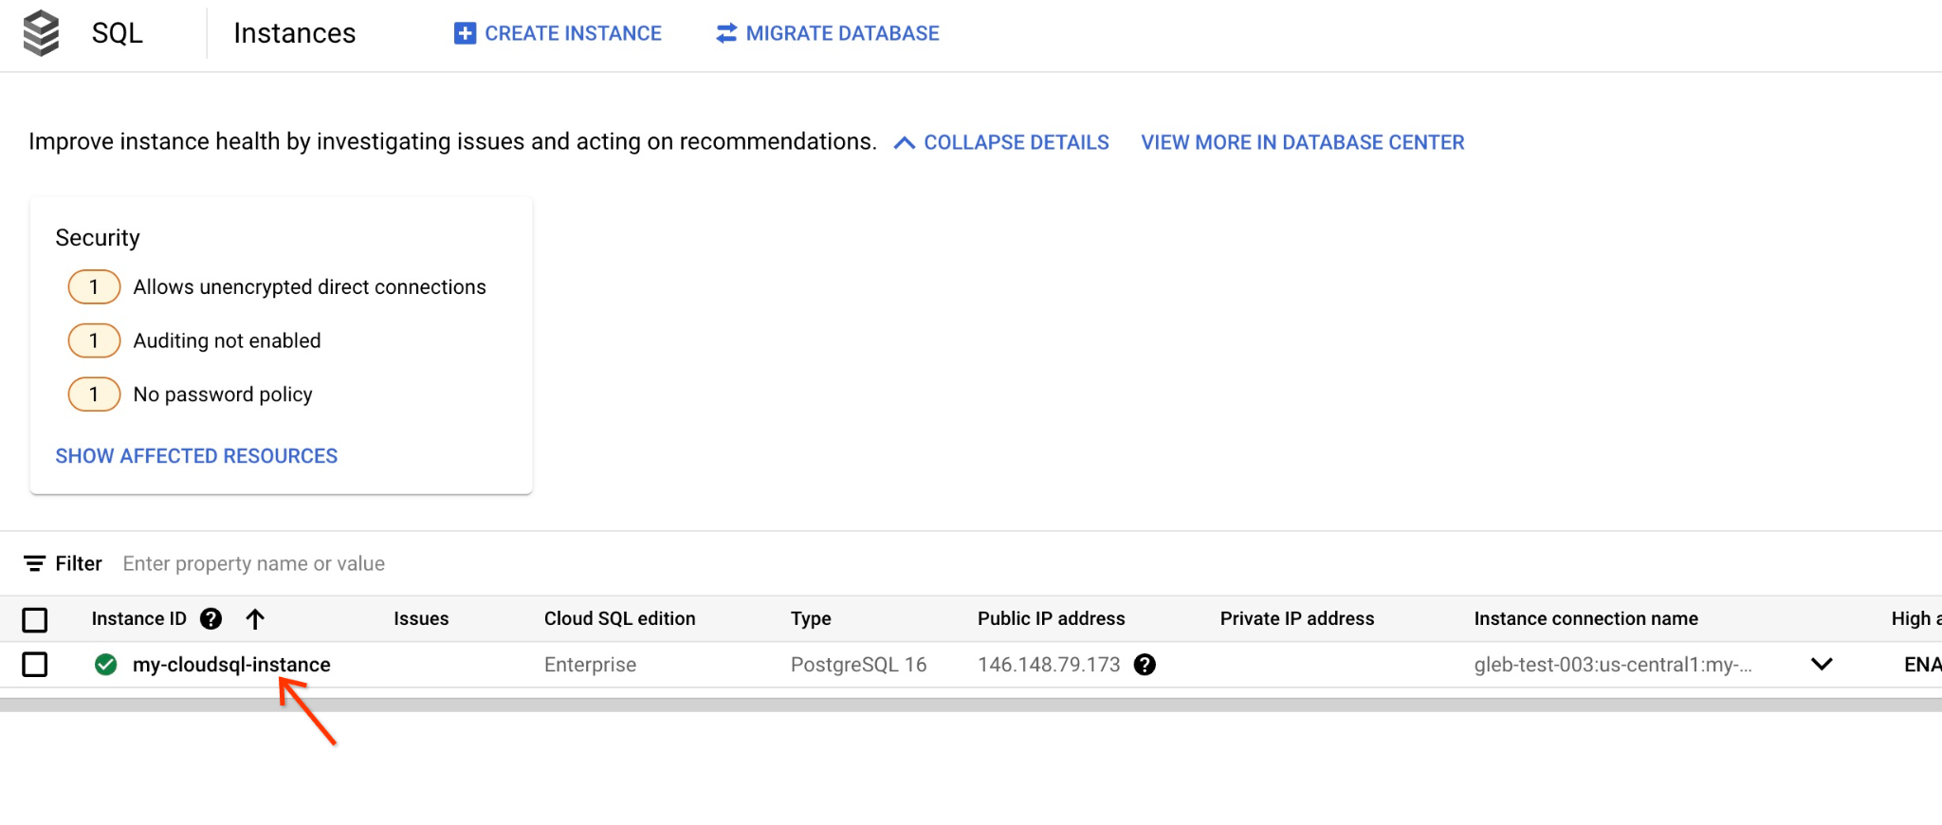Check the box for my-cloudsql-instance row
This screenshot has width=1942, height=825.
[35, 665]
